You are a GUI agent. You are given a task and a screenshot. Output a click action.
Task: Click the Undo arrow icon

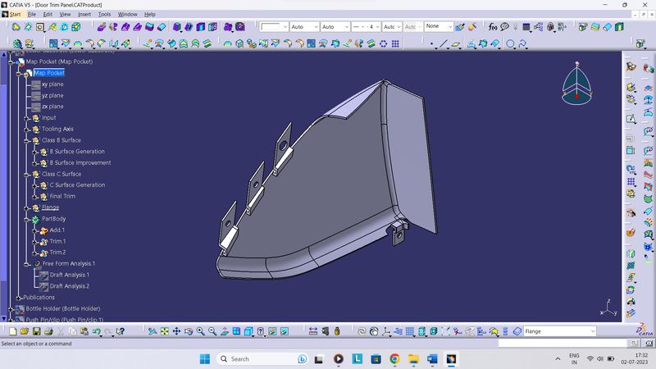pos(97,331)
